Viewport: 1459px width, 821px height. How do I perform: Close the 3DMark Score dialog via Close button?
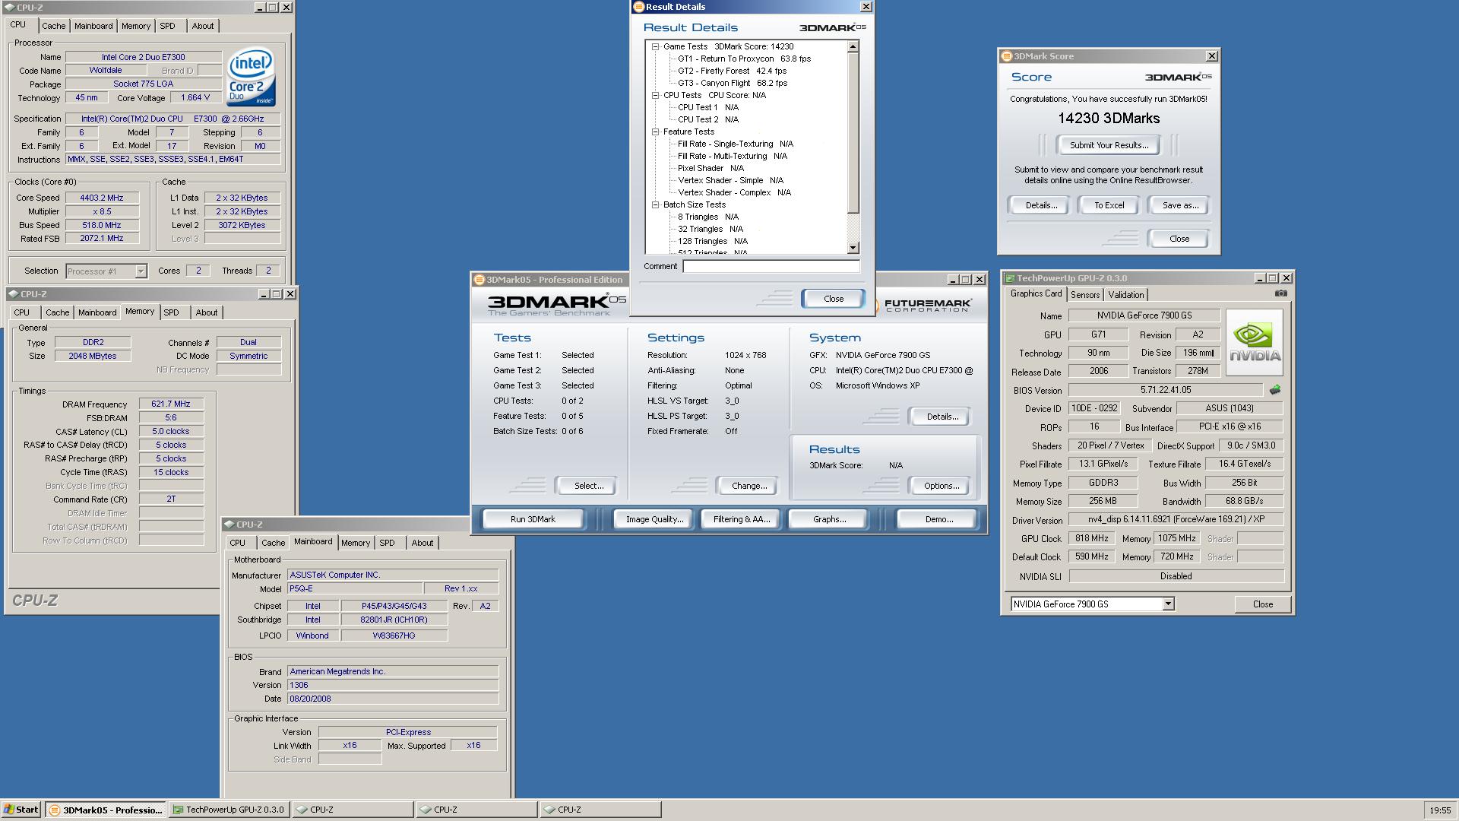coord(1179,239)
